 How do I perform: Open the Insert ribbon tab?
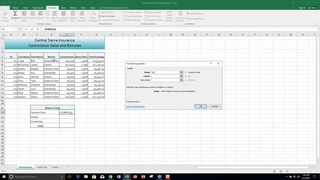(25, 8)
